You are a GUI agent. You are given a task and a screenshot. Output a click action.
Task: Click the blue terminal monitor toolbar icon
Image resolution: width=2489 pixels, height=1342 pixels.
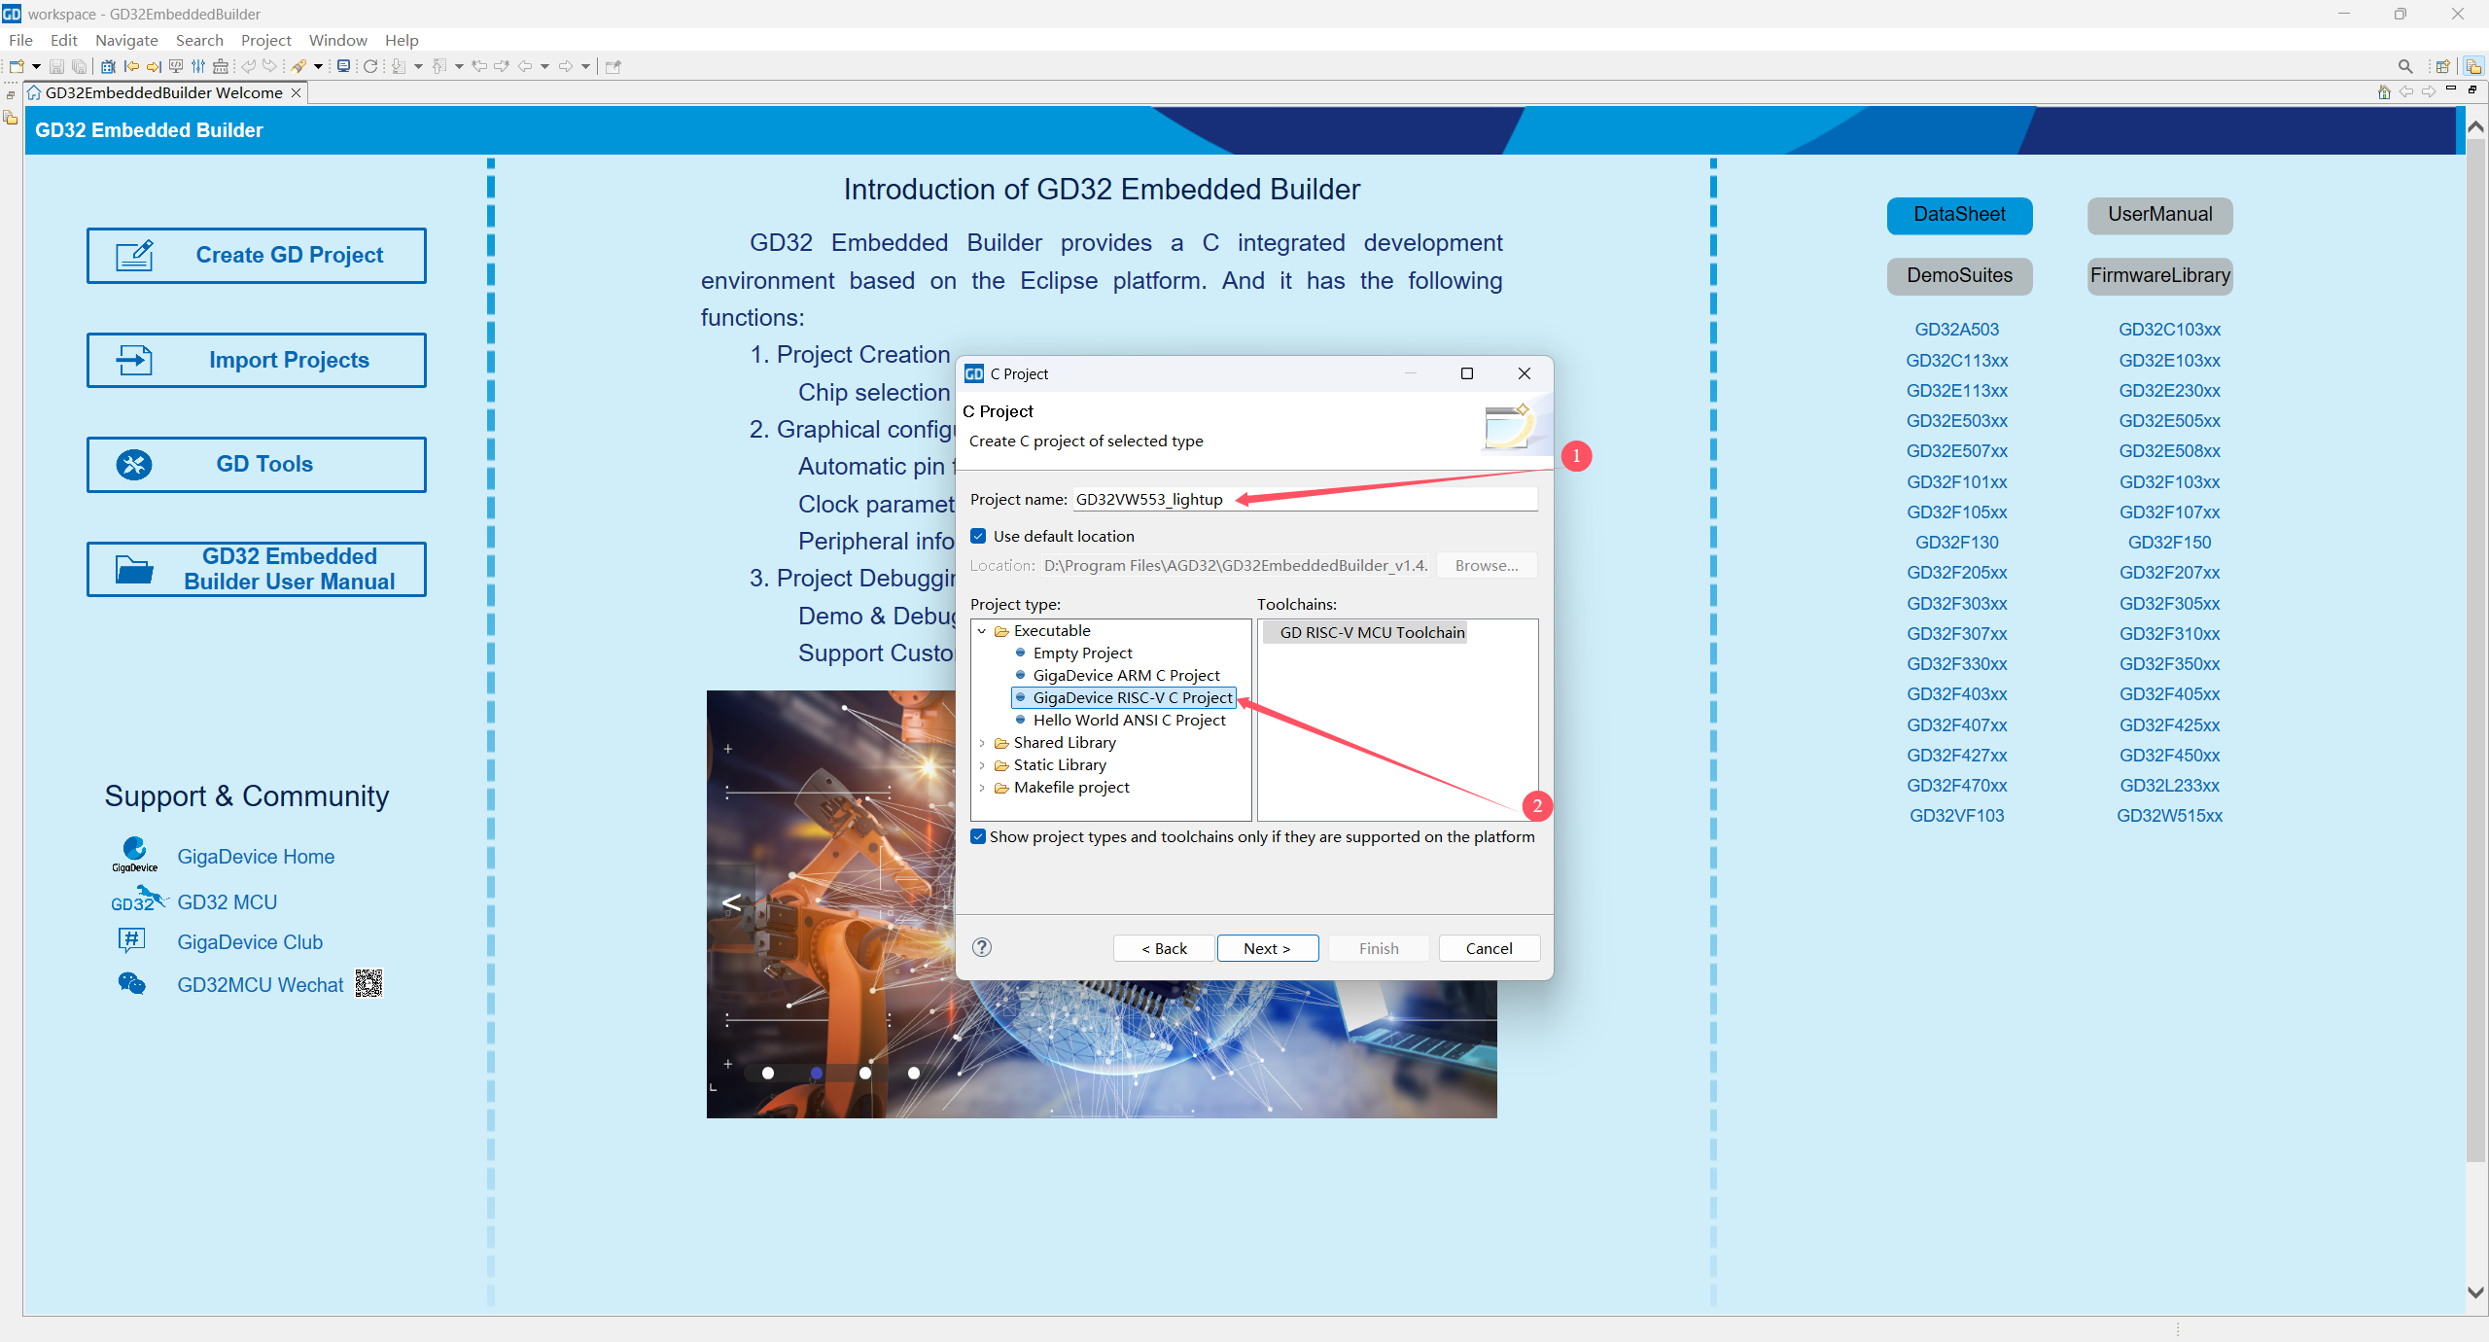(x=343, y=66)
